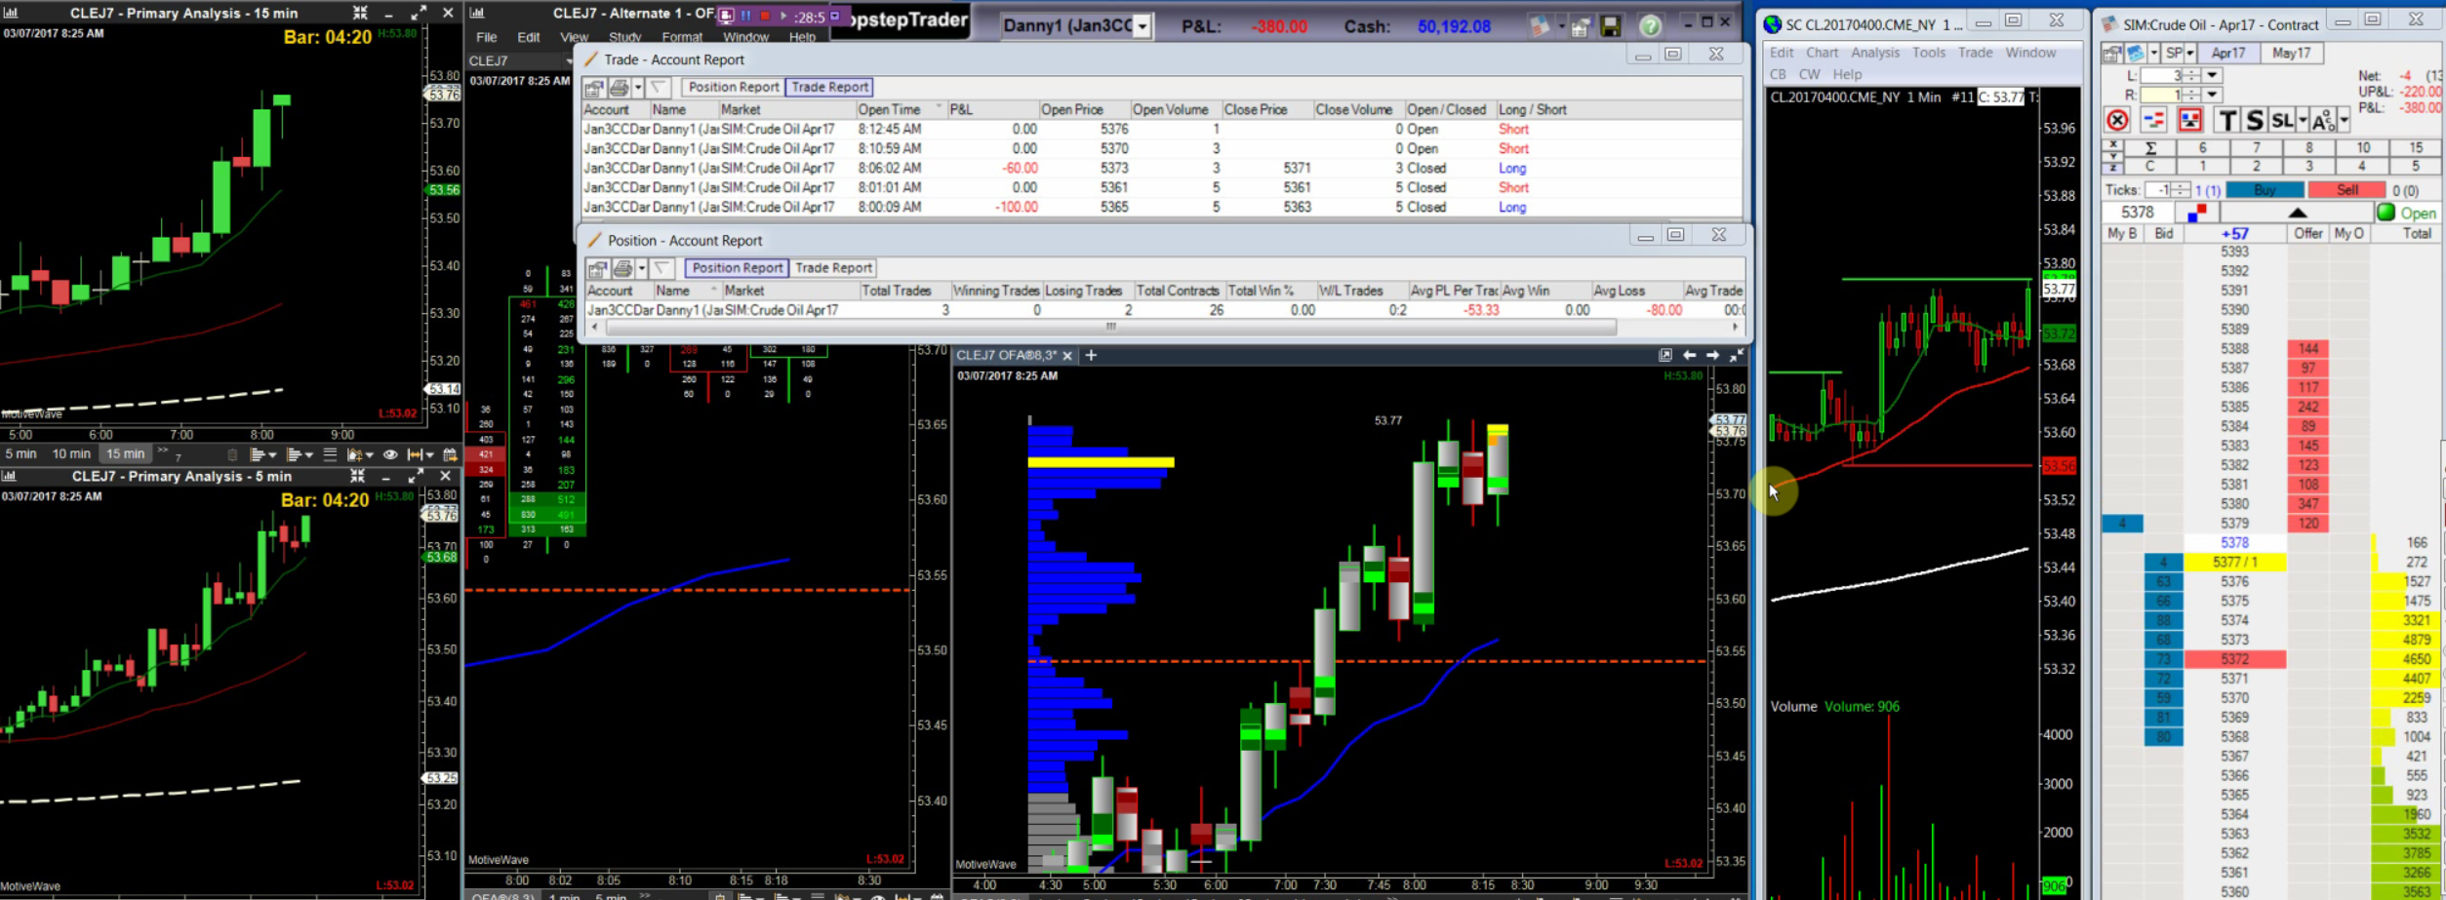Click the floppy disk save icon in TopstepTrader bar

[1611, 26]
